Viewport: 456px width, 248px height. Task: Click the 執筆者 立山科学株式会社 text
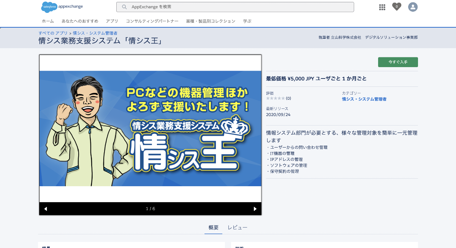point(340,38)
